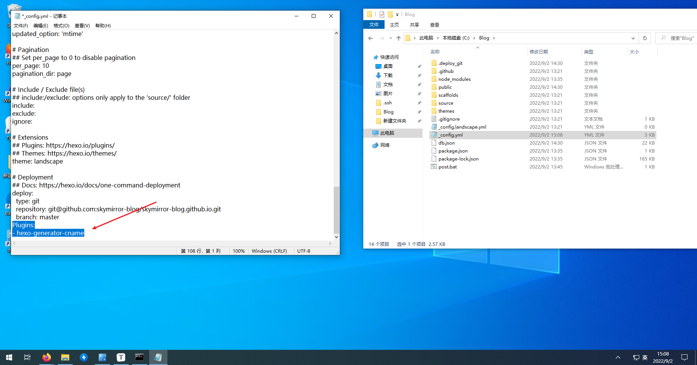
Task: Select the db.json file icon
Action: (x=434, y=143)
